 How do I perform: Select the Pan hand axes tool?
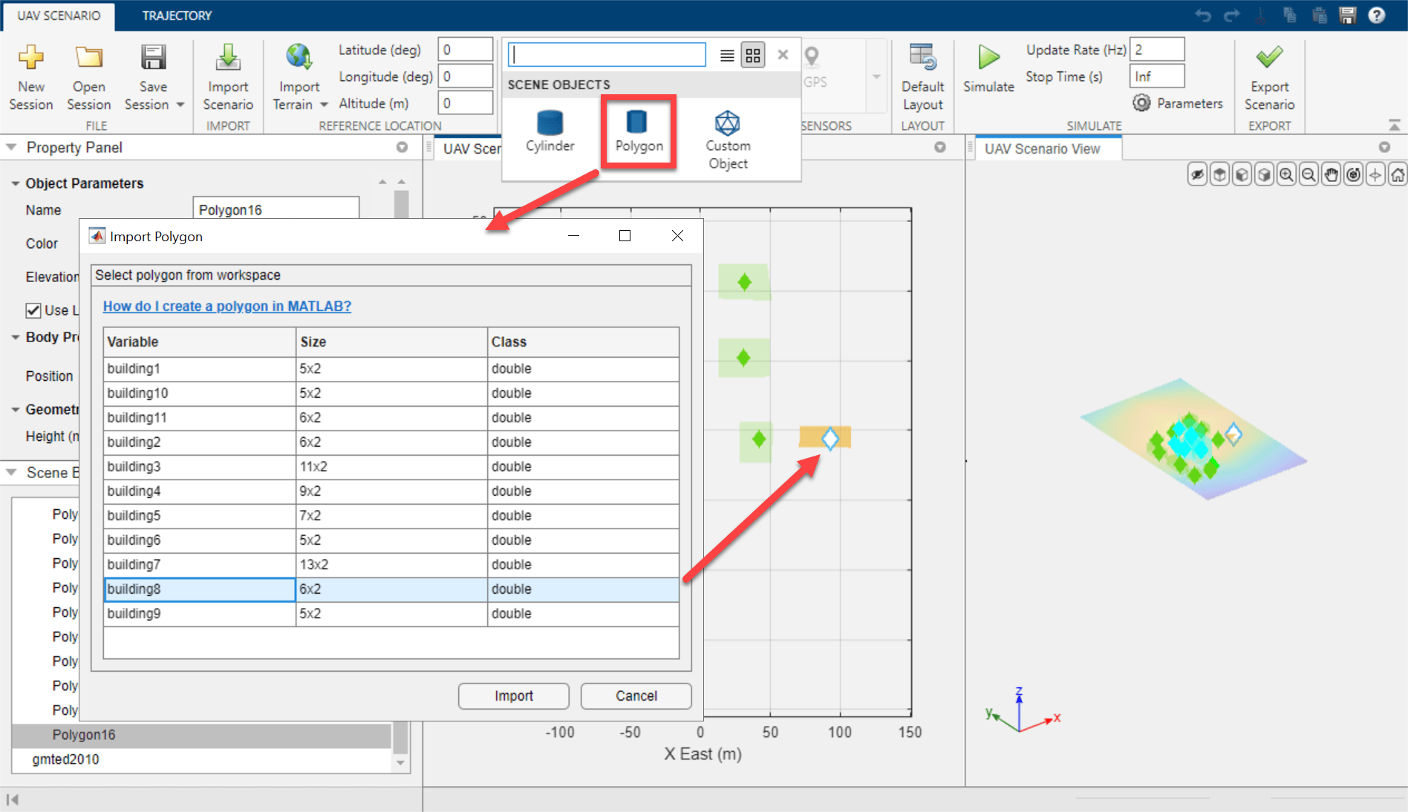1331,175
